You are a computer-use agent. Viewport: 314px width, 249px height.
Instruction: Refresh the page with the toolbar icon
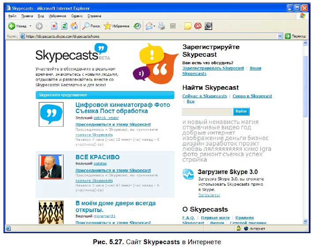click(x=64, y=26)
